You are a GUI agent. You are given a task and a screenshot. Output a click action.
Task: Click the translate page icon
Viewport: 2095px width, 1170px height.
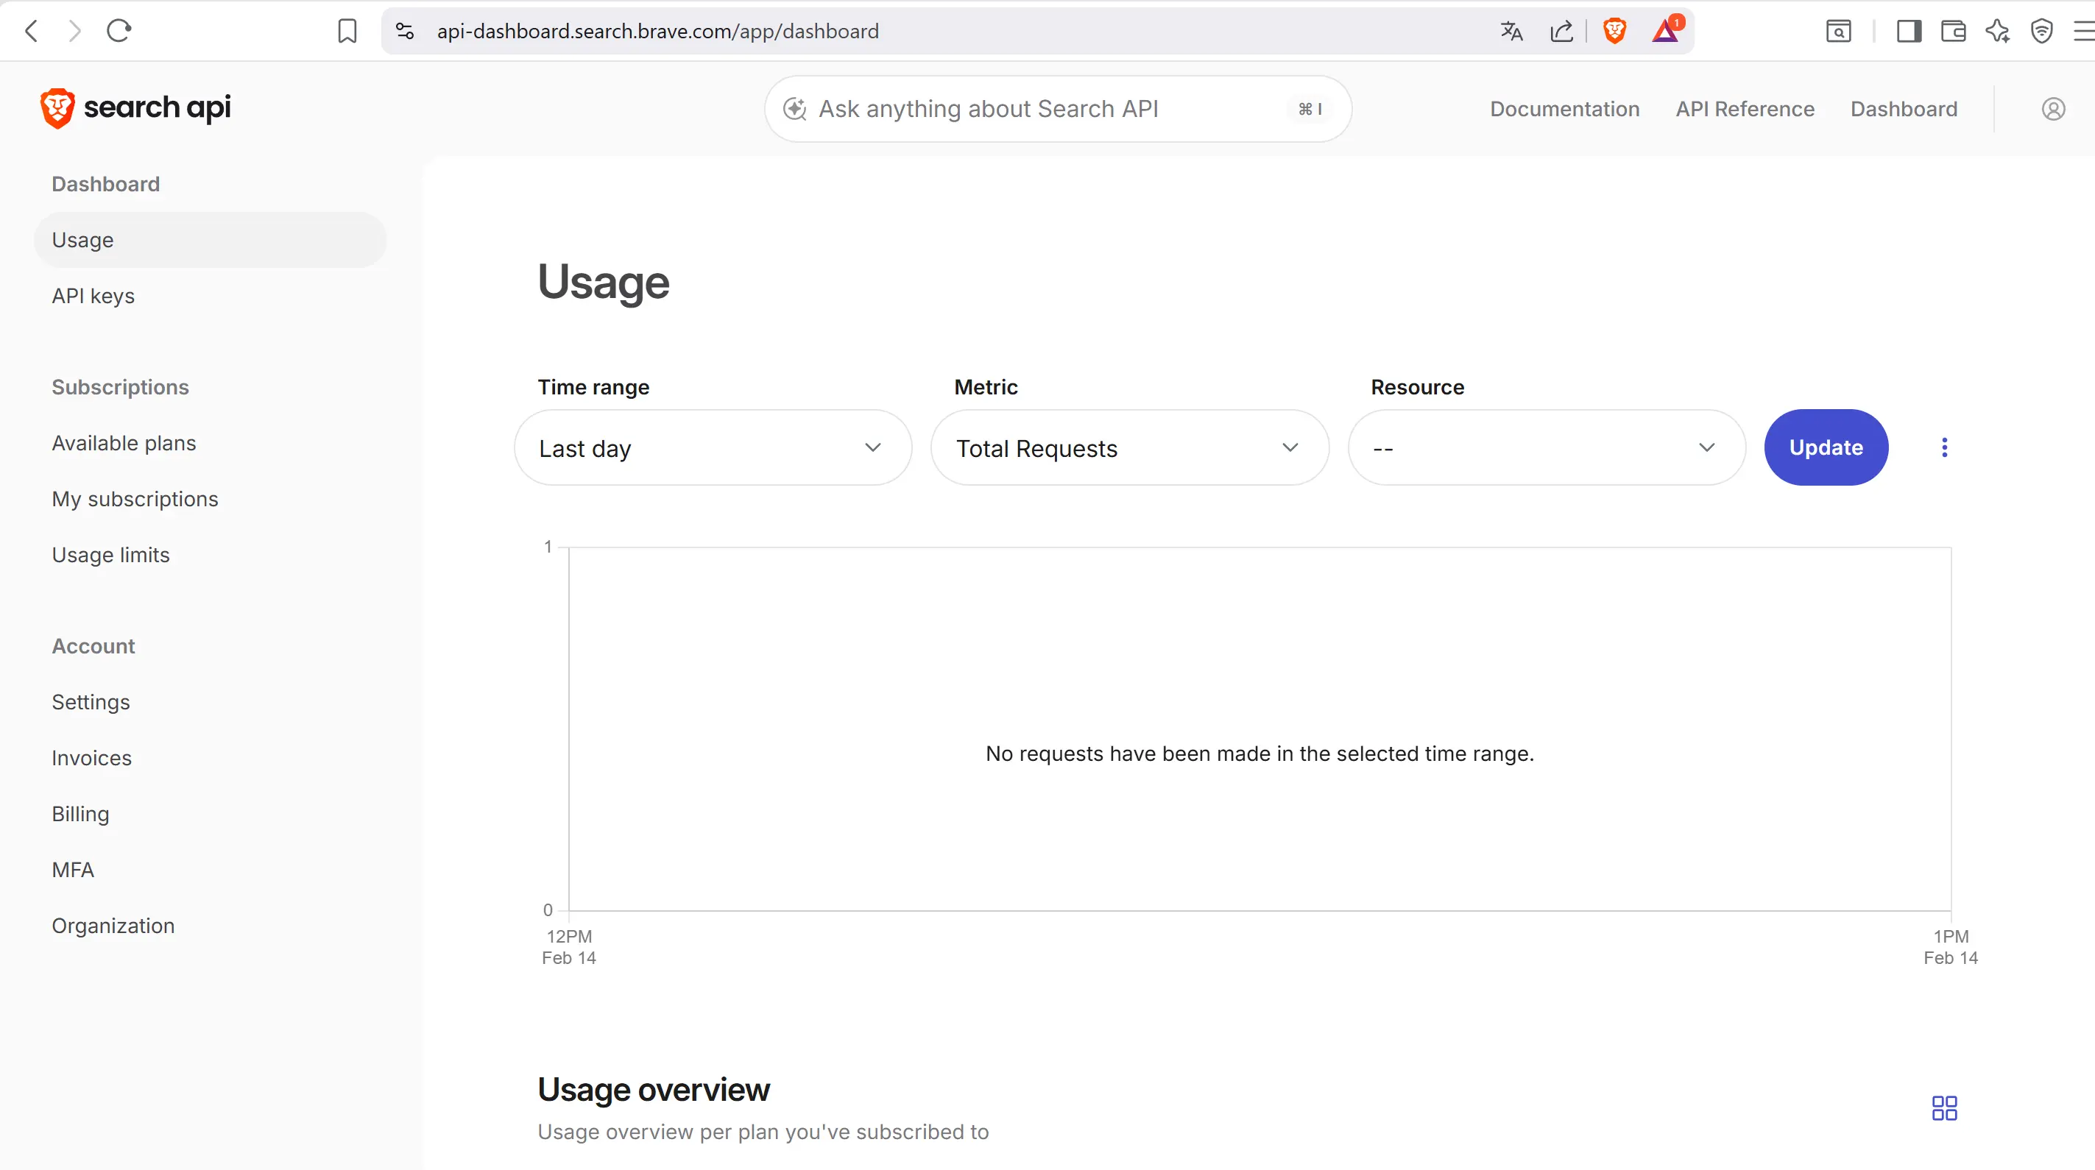pyautogui.click(x=1511, y=31)
